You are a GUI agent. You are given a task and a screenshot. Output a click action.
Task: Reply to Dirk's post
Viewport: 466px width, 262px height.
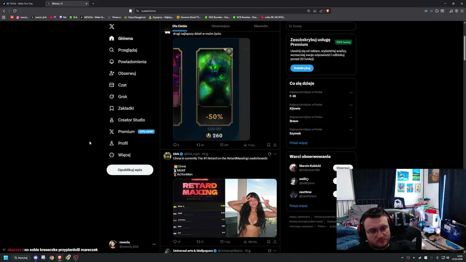(177, 242)
